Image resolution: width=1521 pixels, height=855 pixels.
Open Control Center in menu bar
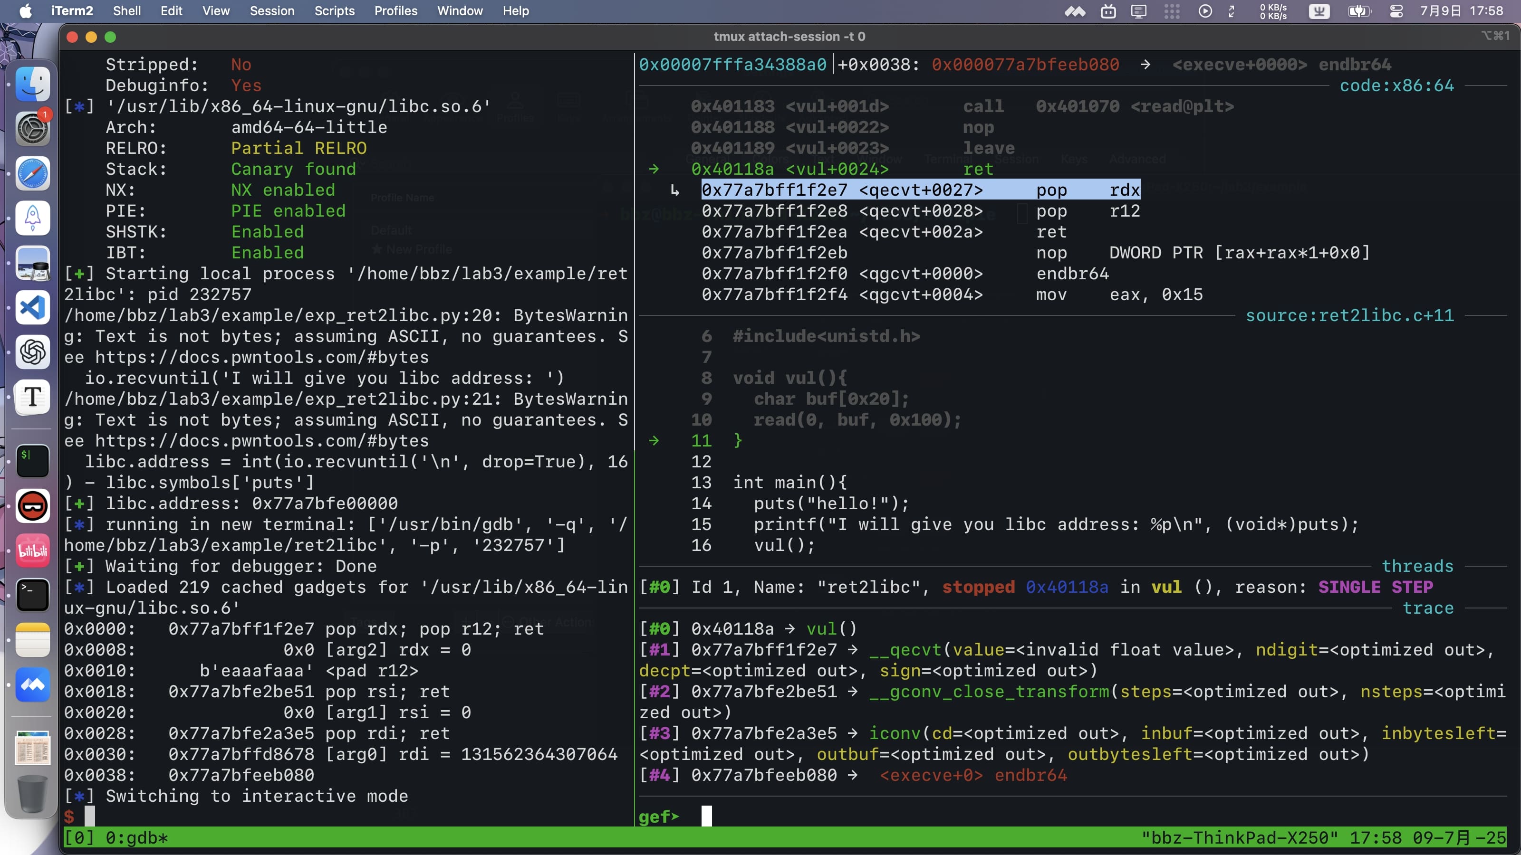(1396, 11)
